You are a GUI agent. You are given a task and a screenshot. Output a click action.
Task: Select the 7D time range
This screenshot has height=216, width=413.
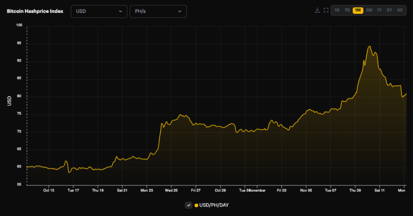347,10
